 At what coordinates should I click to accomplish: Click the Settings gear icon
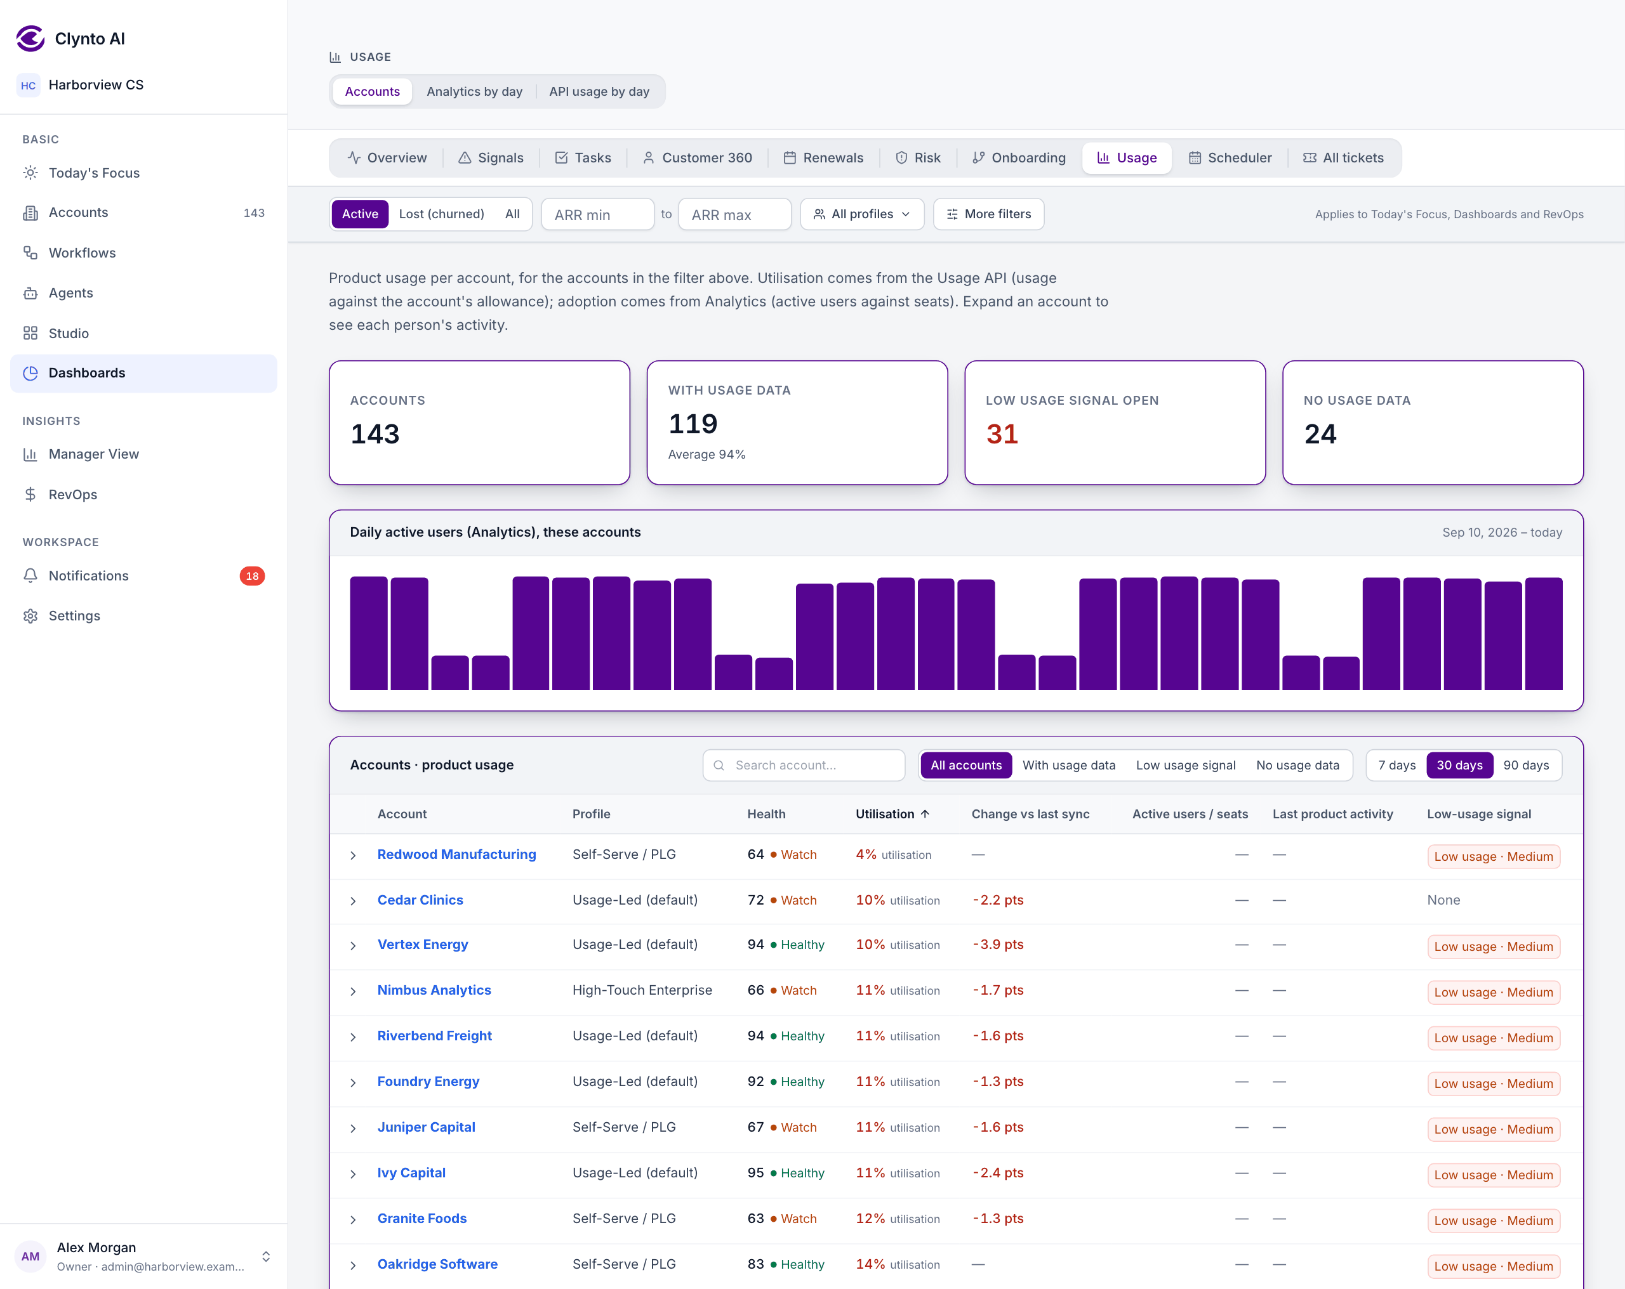(30, 615)
